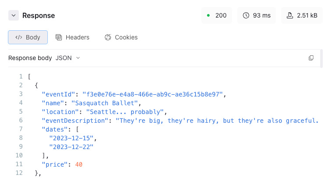Click the Body tab code icon
332x178 pixels.
pos(18,37)
